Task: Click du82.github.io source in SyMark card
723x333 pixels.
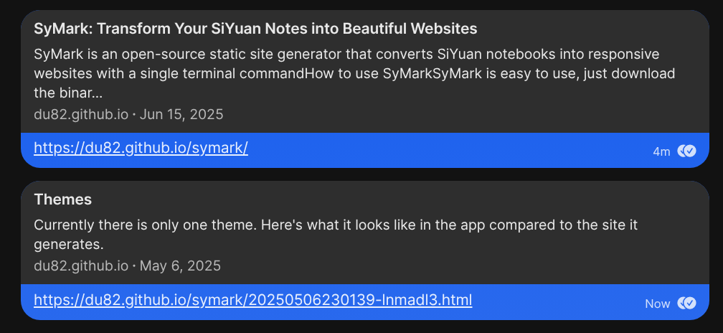Action: pyautogui.click(x=81, y=114)
